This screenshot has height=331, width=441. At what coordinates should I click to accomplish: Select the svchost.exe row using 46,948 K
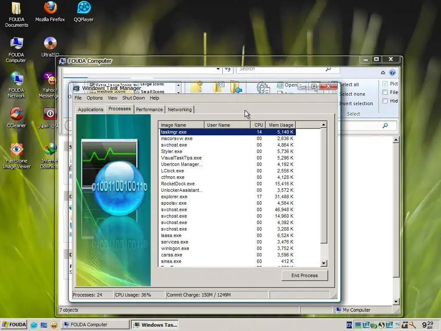pos(228,210)
